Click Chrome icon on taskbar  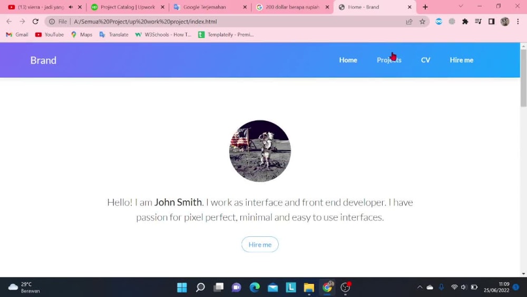327,288
